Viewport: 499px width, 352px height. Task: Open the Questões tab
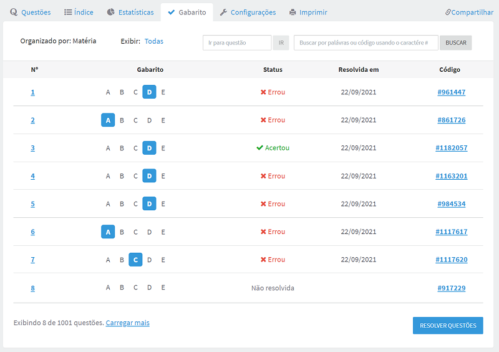click(31, 12)
